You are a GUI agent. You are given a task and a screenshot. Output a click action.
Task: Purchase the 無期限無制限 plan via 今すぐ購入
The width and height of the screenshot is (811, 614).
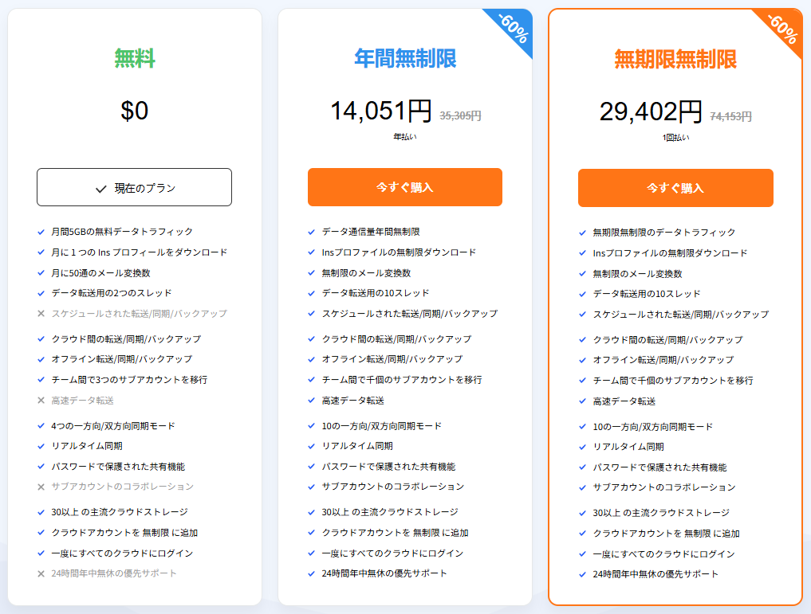(675, 188)
